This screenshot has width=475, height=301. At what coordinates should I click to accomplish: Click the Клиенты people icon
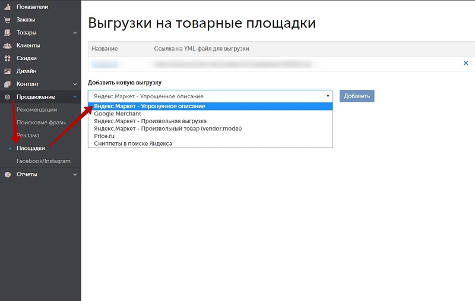click(8, 46)
